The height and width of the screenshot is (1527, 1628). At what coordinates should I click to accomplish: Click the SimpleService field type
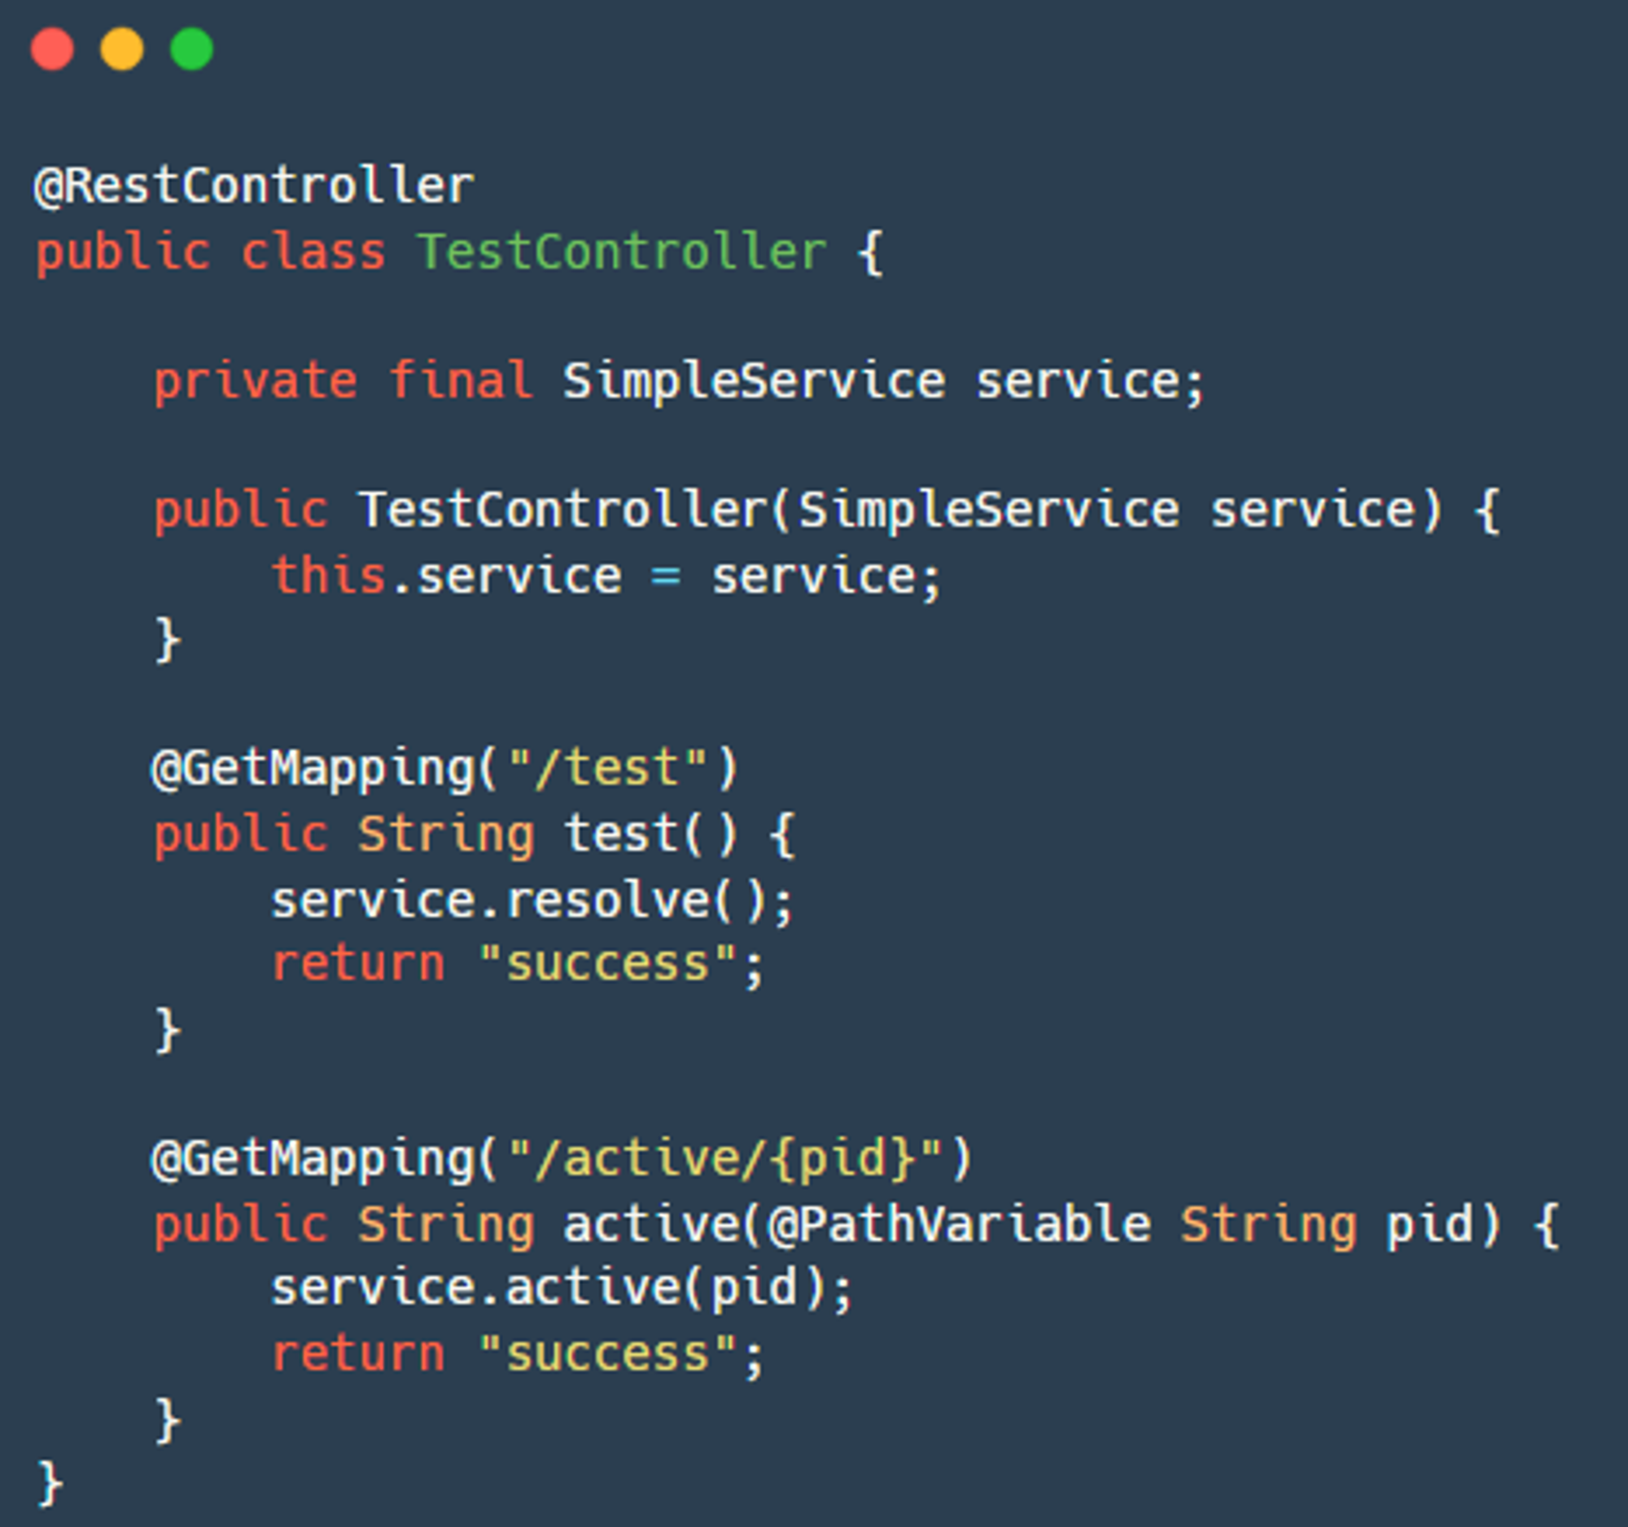point(755,382)
